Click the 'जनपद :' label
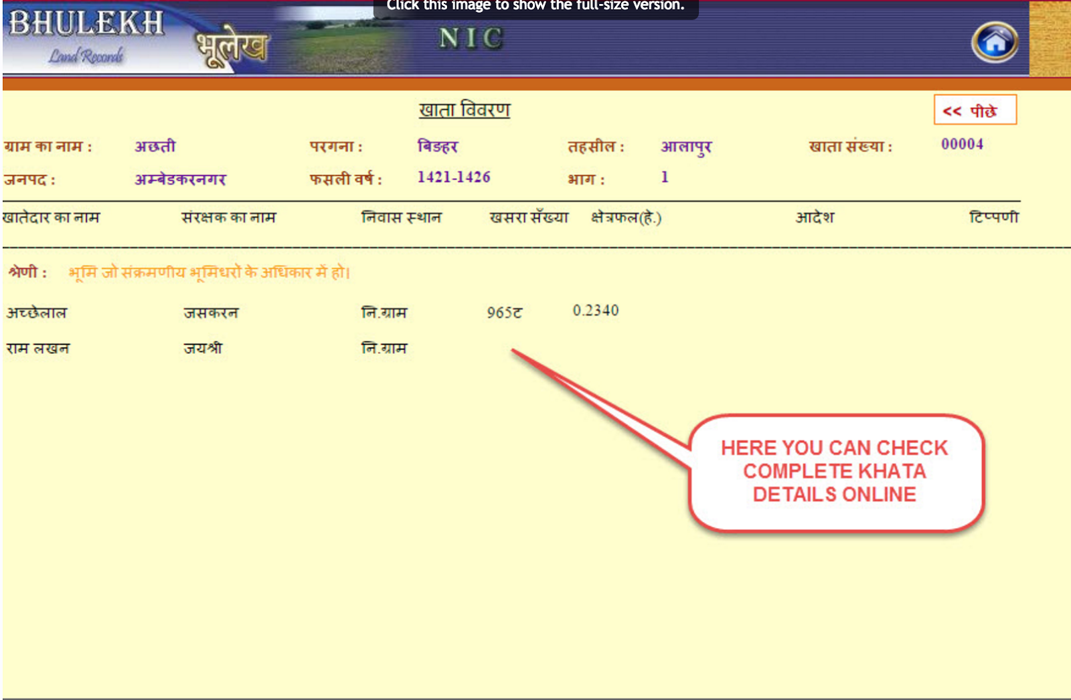Screen dimensions: 1071x700 tap(29, 180)
